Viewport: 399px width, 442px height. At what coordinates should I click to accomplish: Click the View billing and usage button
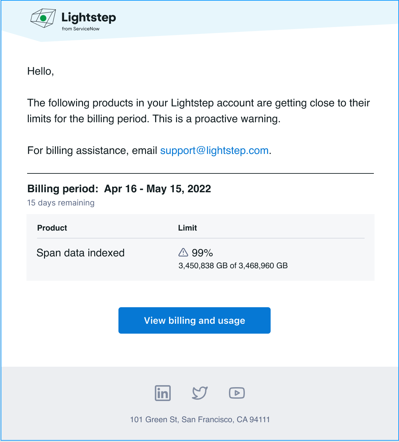(195, 320)
